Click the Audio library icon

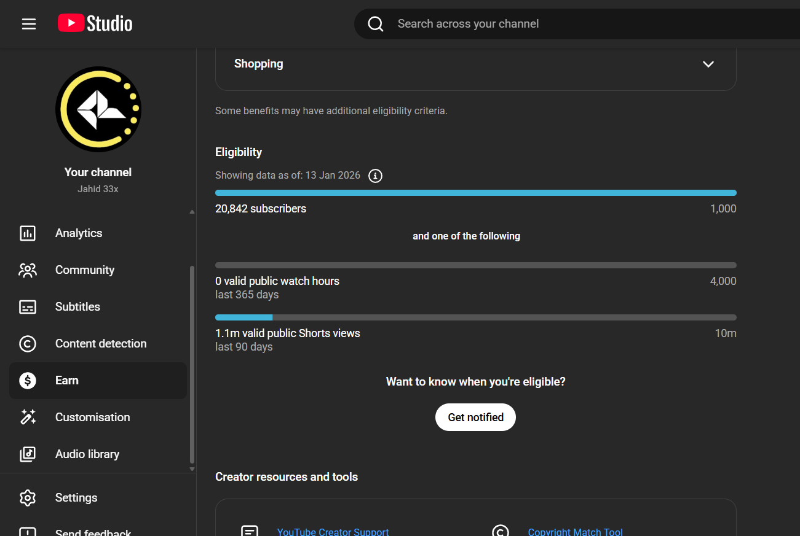[28, 454]
